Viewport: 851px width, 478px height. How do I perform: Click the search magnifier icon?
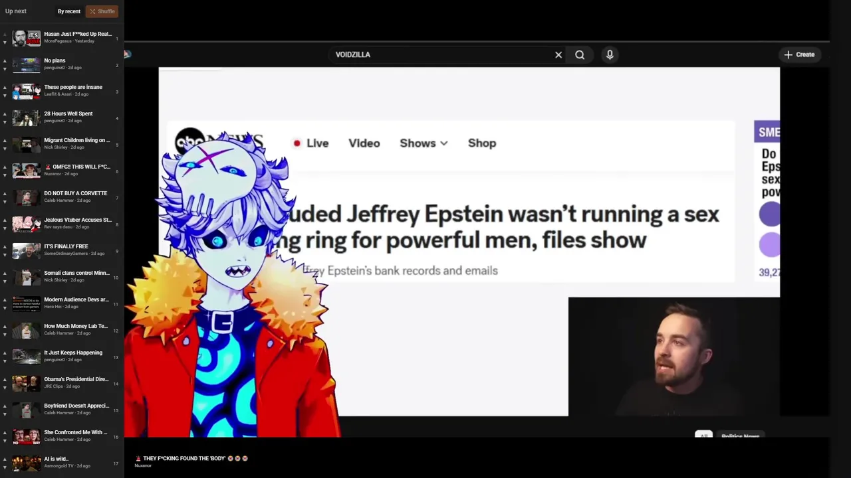580,54
